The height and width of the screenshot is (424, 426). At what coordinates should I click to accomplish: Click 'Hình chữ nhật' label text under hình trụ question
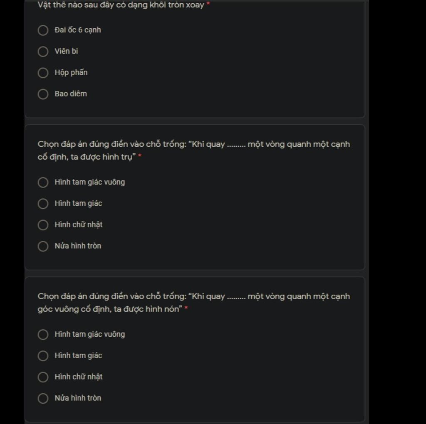(78, 224)
